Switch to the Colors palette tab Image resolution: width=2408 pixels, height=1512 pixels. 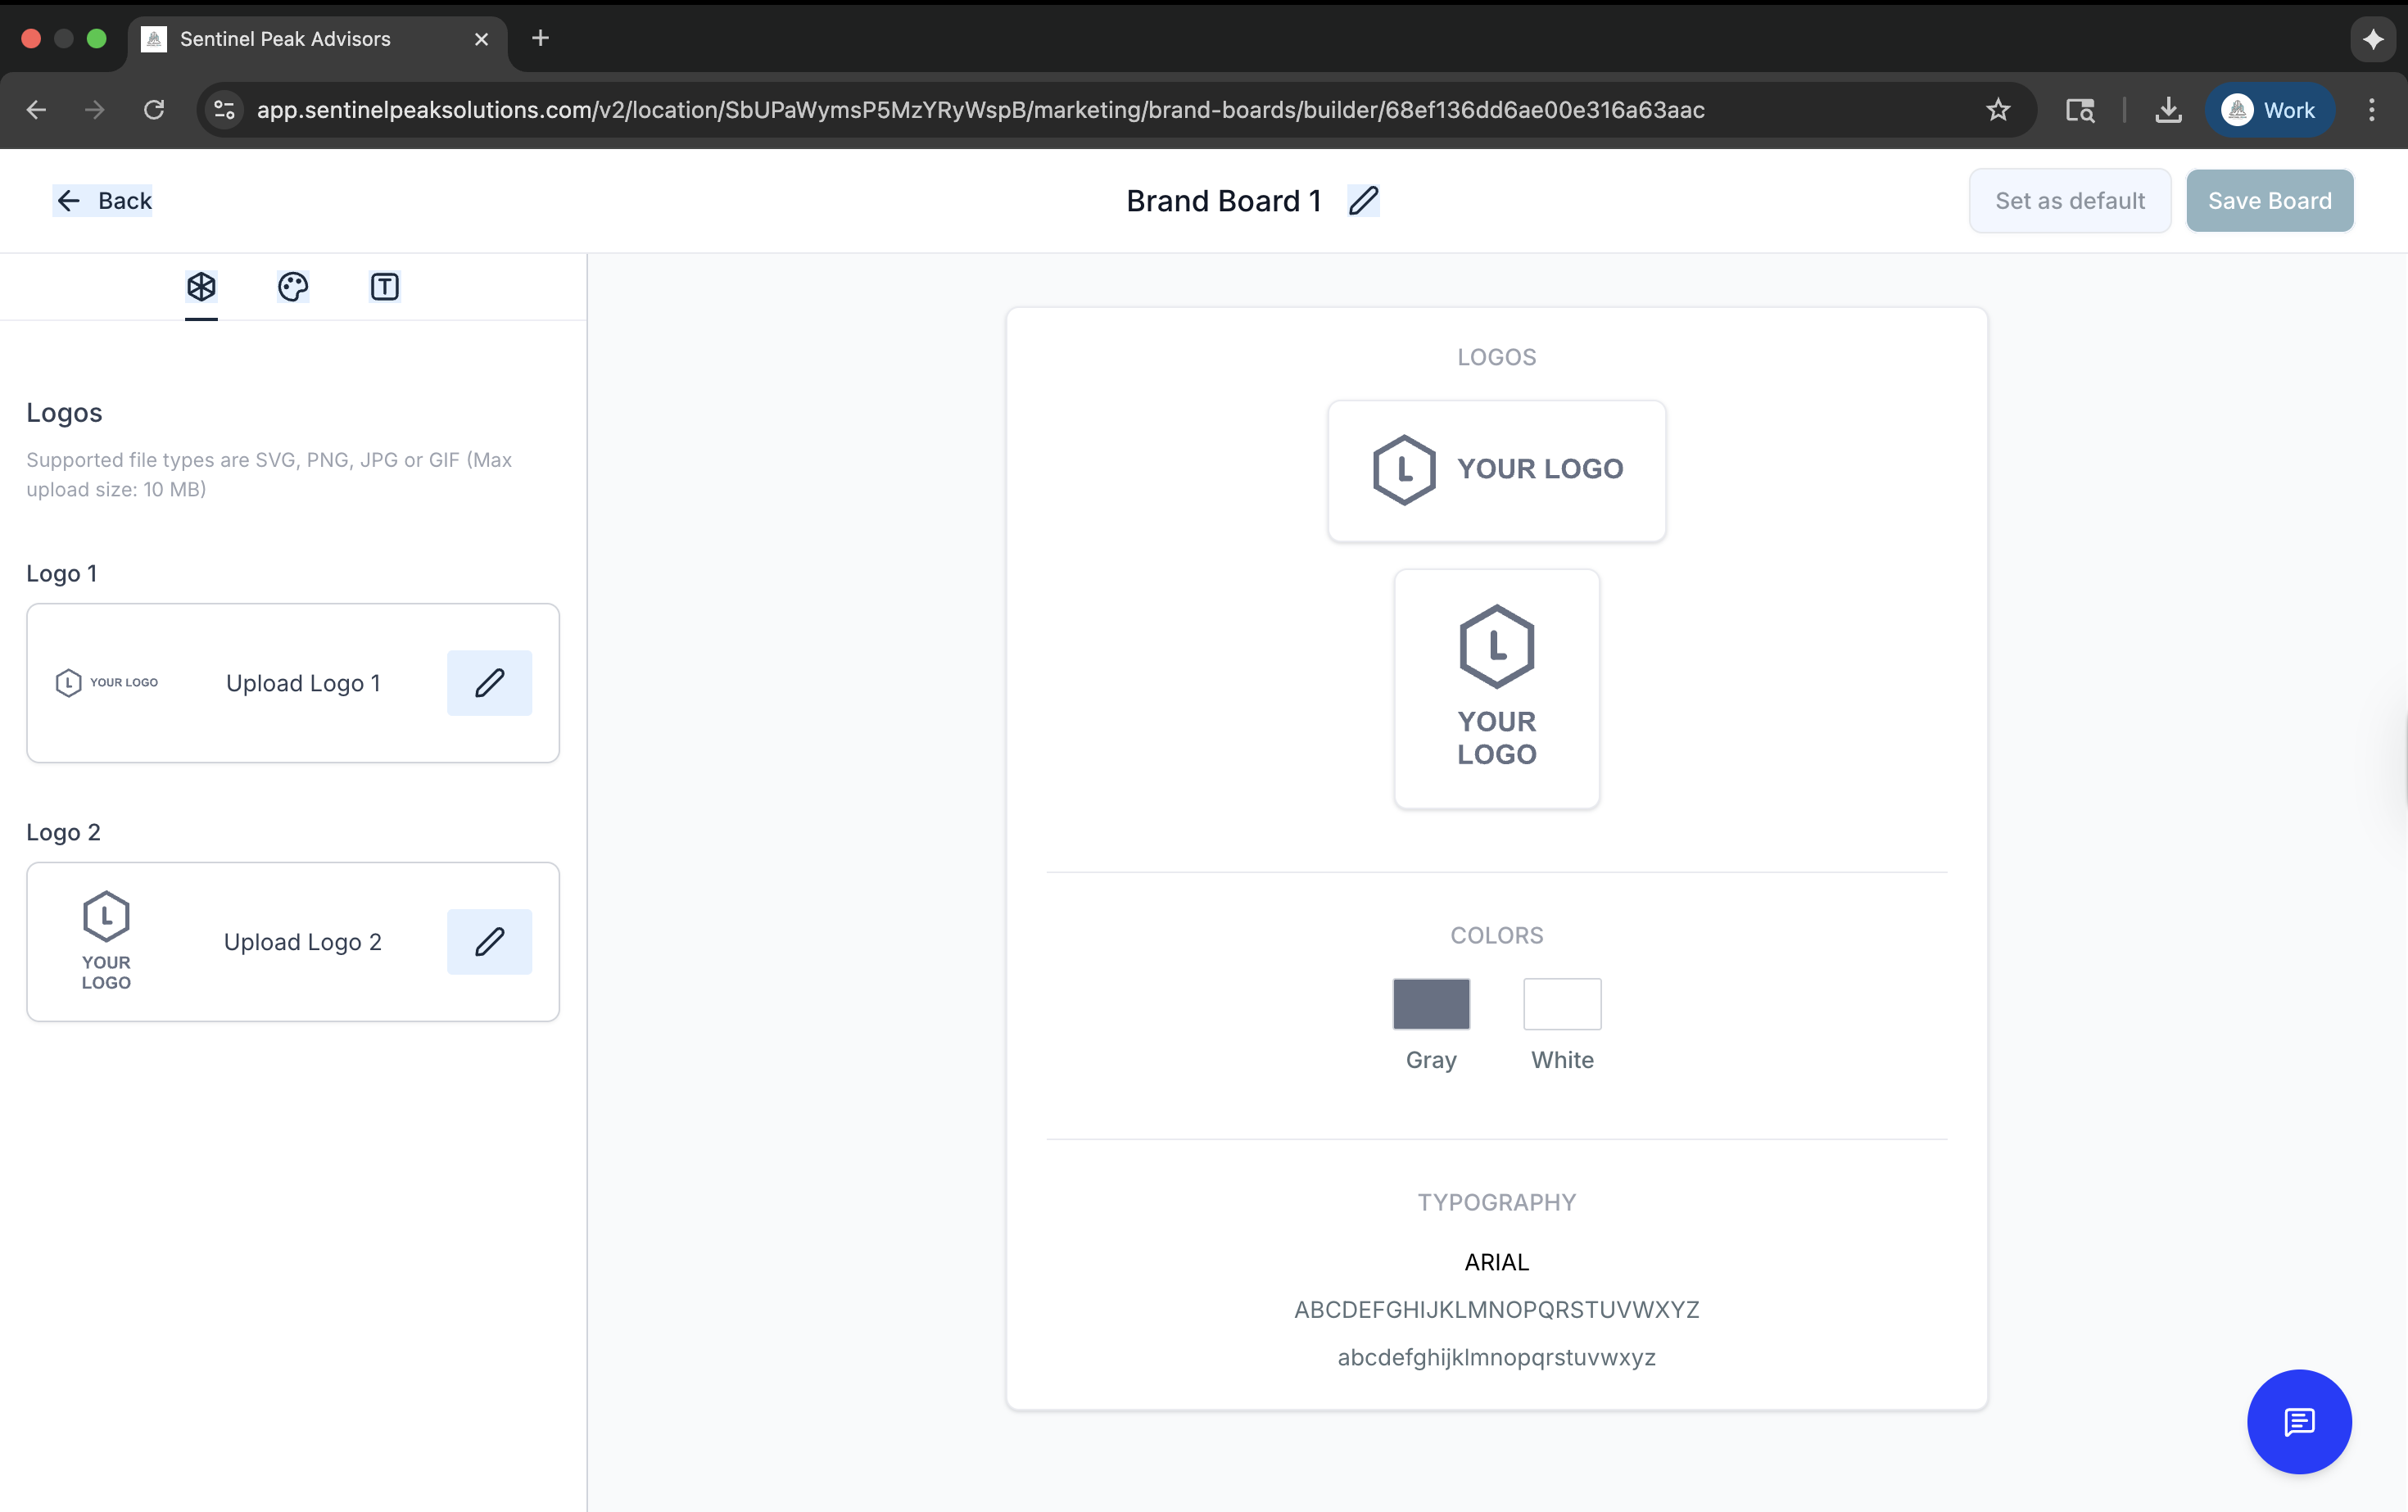click(293, 287)
